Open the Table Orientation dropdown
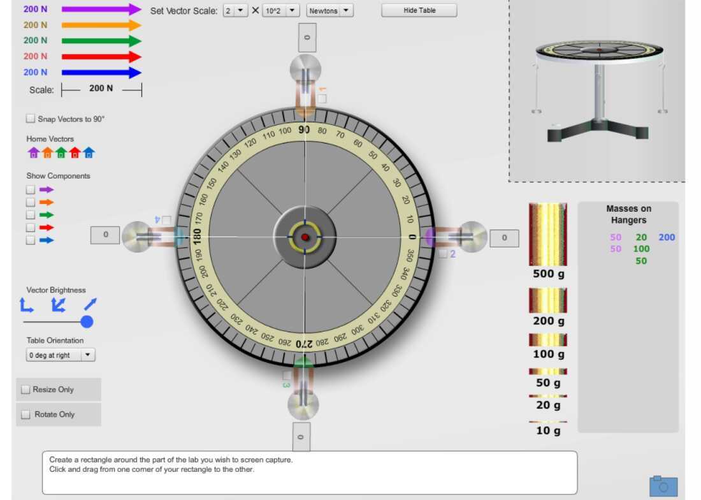Screen dimensions: 701x500 point(61,355)
